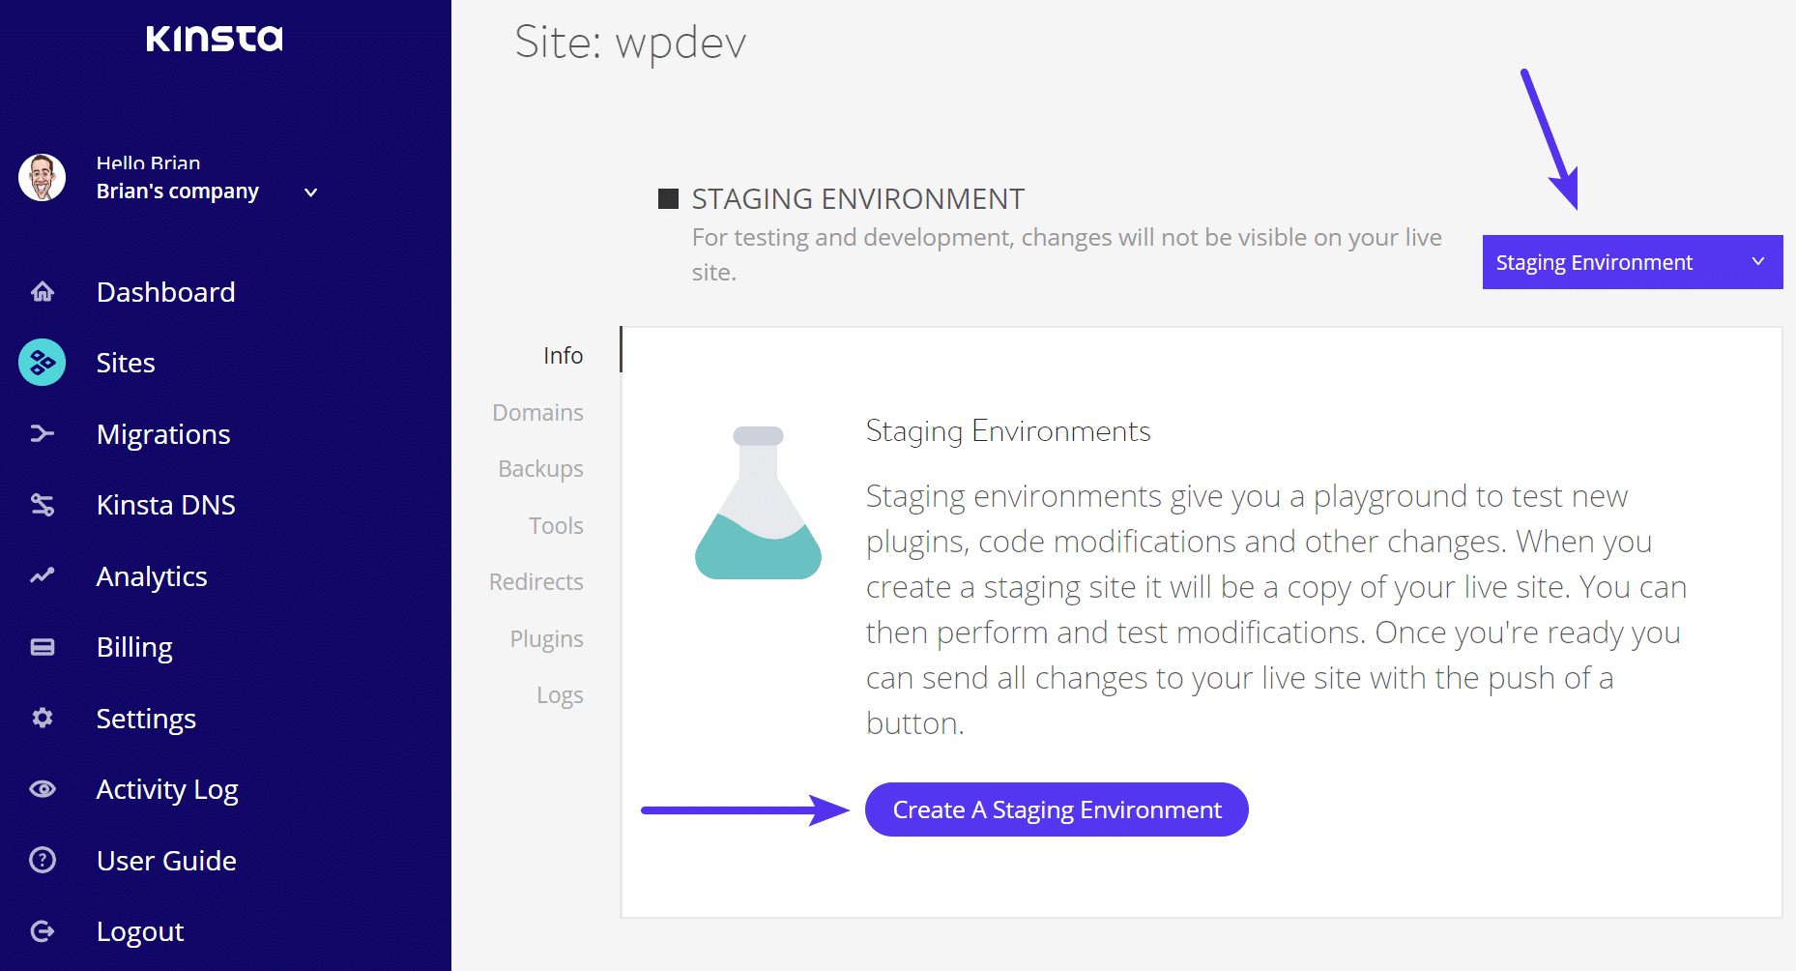Click Create A Staging Environment

(1056, 809)
